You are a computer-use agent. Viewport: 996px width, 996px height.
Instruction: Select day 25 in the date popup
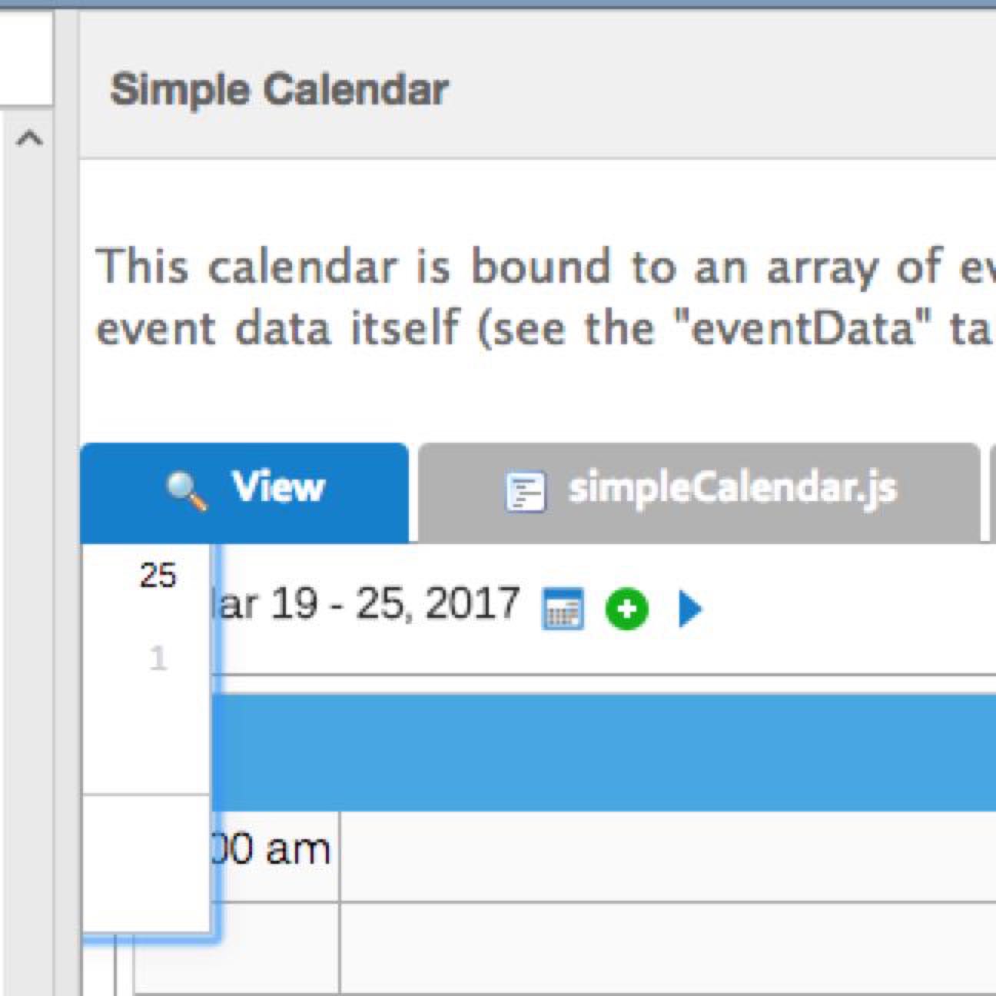(158, 575)
